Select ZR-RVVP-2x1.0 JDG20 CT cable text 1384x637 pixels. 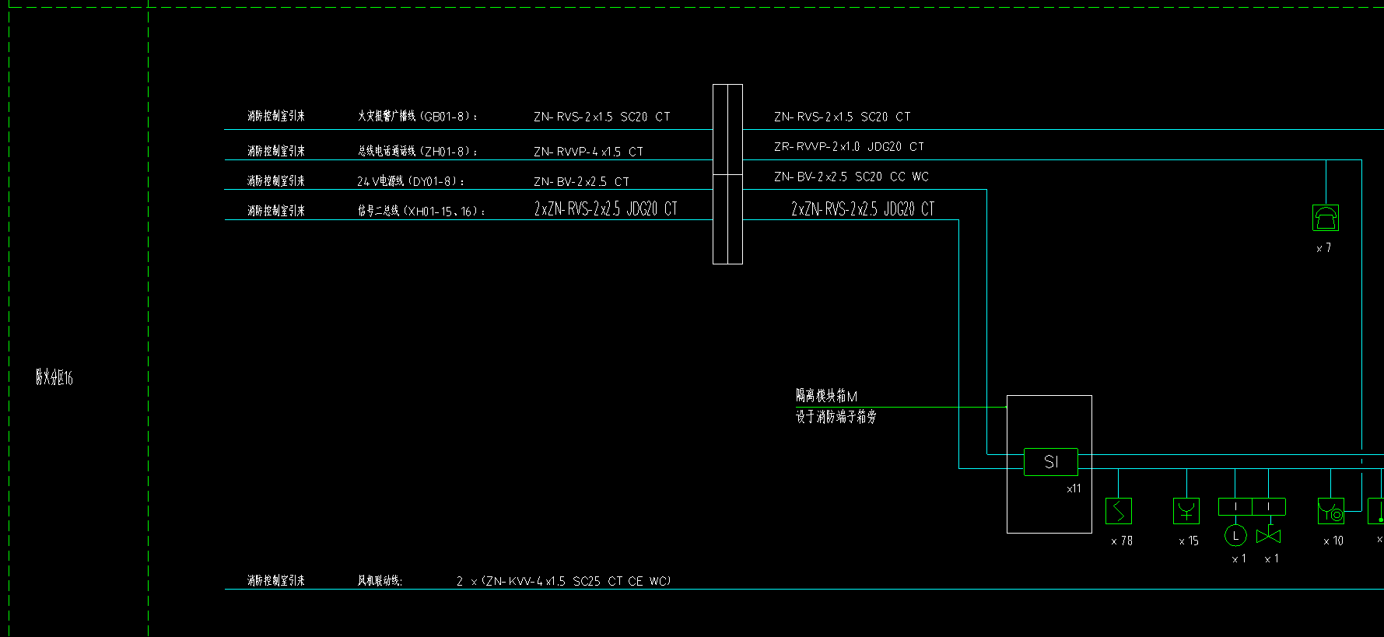tap(849, 146)
